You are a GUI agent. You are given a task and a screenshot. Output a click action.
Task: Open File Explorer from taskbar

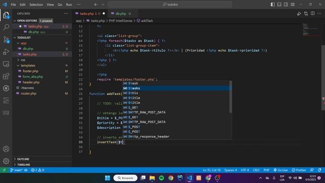[x=152, y=178]
